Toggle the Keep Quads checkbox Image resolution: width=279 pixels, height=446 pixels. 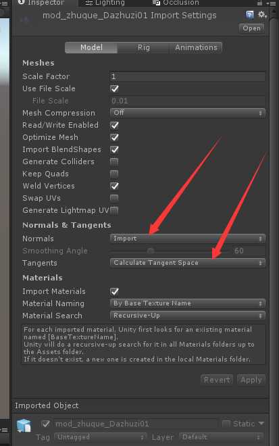pos(114,174)
